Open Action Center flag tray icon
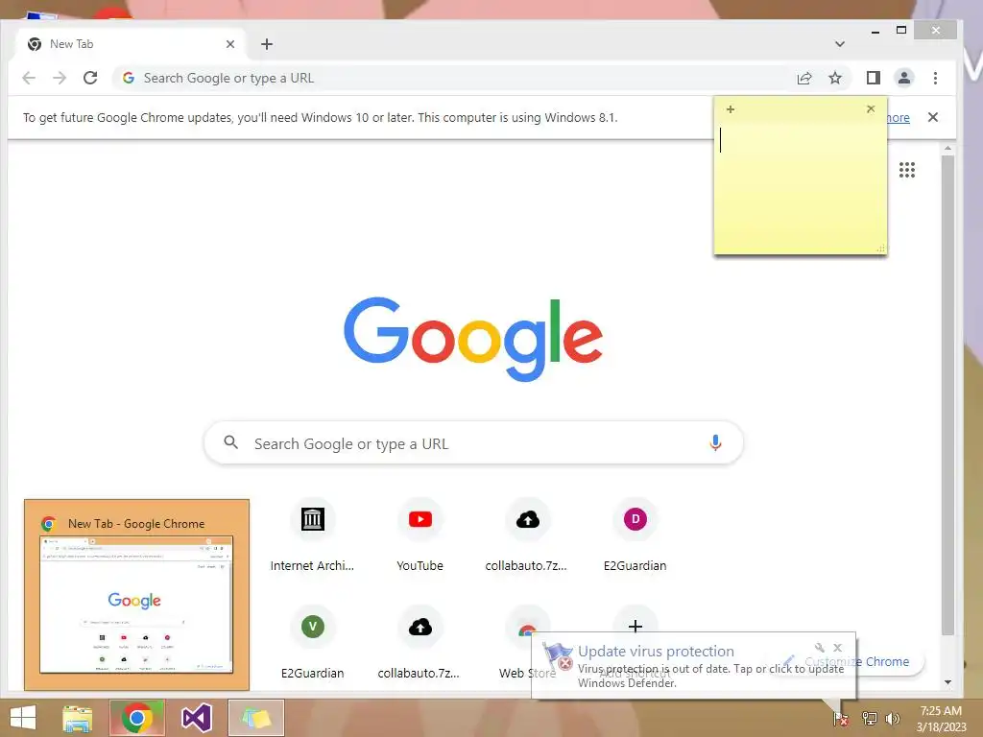 click(x=840, y=719)
